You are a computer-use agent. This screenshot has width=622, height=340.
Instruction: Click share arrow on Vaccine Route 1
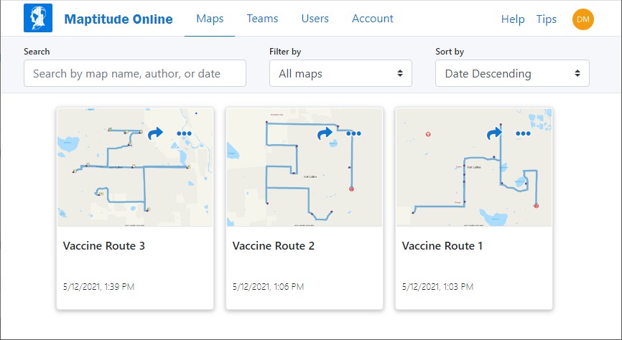494,133
